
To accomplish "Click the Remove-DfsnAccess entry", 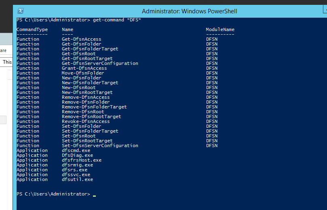I will coord(86,97).
